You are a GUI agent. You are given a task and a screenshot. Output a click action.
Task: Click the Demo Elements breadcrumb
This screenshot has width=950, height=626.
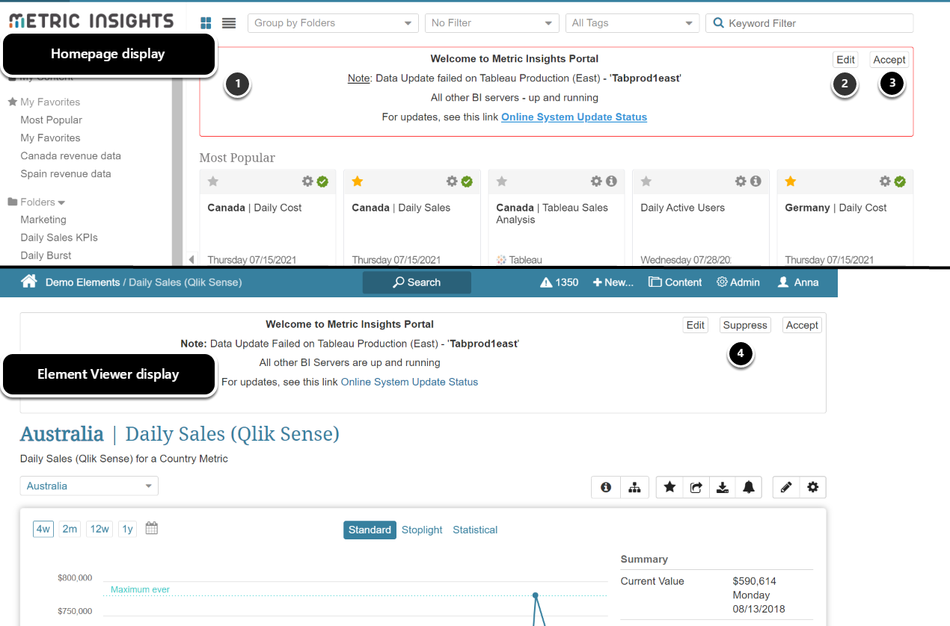click(x=82, y=282)
